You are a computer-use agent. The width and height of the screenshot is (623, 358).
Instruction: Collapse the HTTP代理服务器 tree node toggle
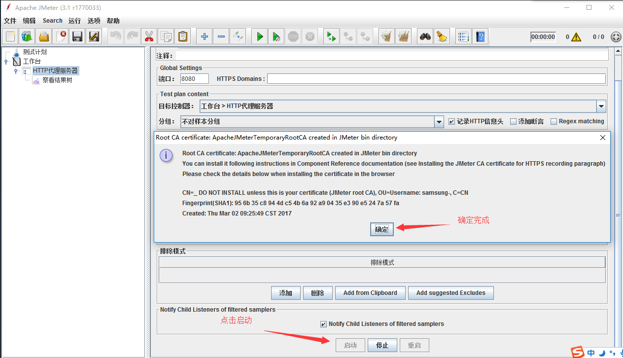click(x=16, y=71)
